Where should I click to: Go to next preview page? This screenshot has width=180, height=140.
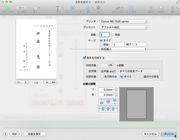pos(47,82)
